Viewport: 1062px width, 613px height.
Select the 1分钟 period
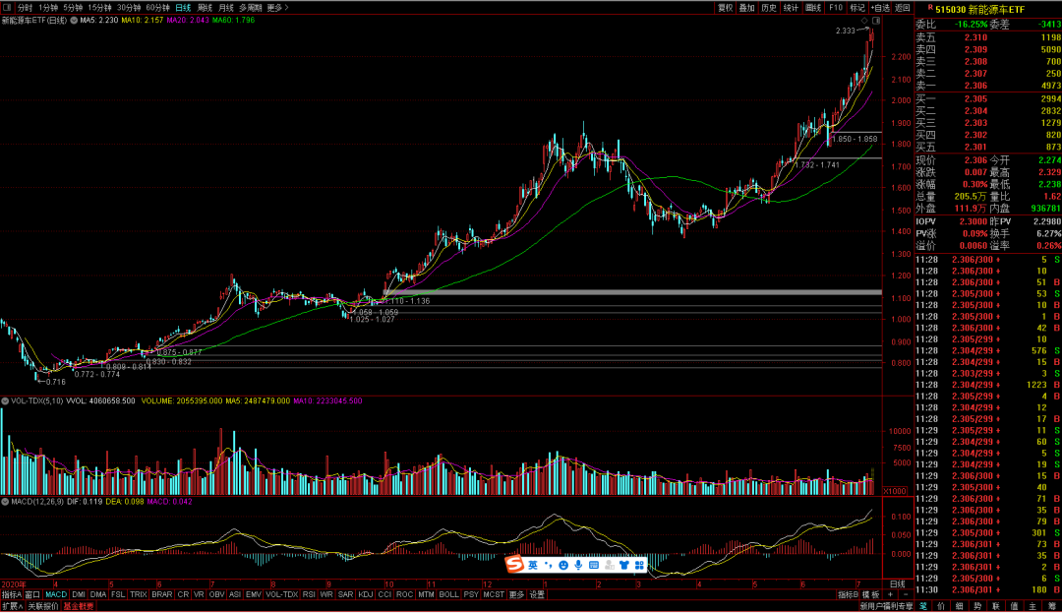[48, 8]
